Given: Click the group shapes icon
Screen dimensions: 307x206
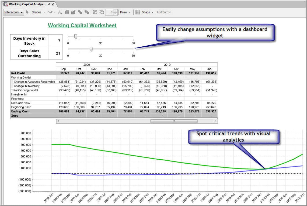Looking at the screenshot, I should tap(67, 12).
